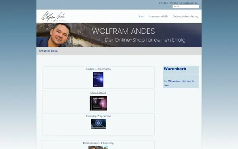Click the Wolfram Andes signature logo

[x=54, y=16]
